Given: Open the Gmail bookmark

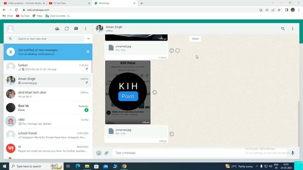Looking at the screenshot, I should tap(8, 16).
